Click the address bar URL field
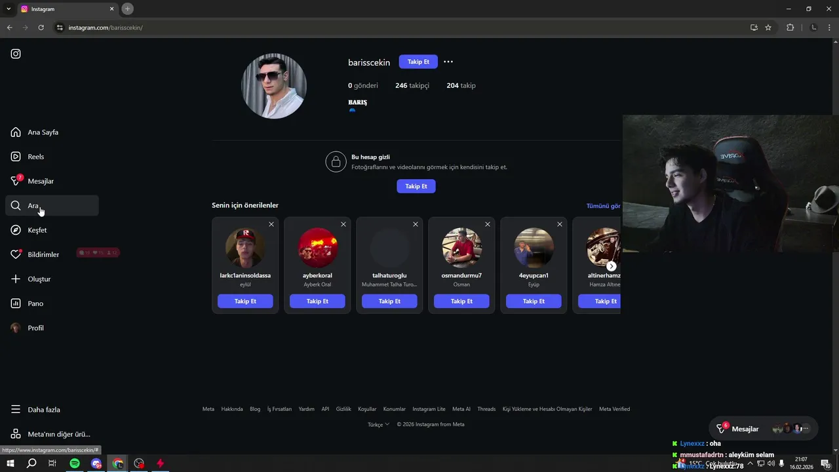The image size is (839, 472). pyautogui.click(x=400, y=28)
